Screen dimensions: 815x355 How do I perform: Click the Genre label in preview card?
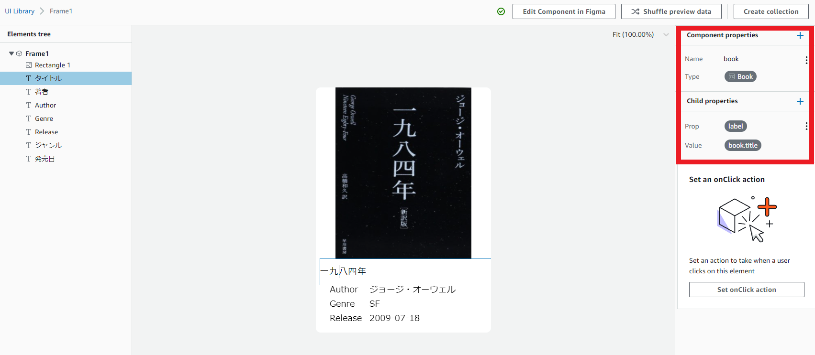pos(342,304)
